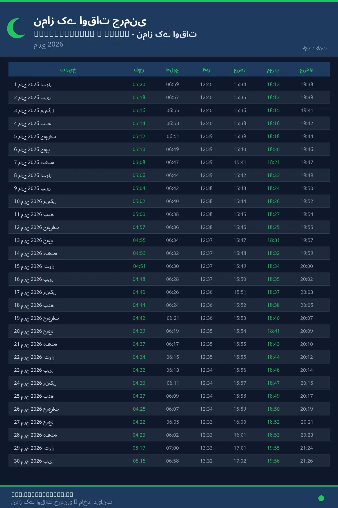The width and height of the screenshot is (338, 508).
Task: Click the Dhuhr time 13:33 on 29 March
Action: [x=206, y=448]
